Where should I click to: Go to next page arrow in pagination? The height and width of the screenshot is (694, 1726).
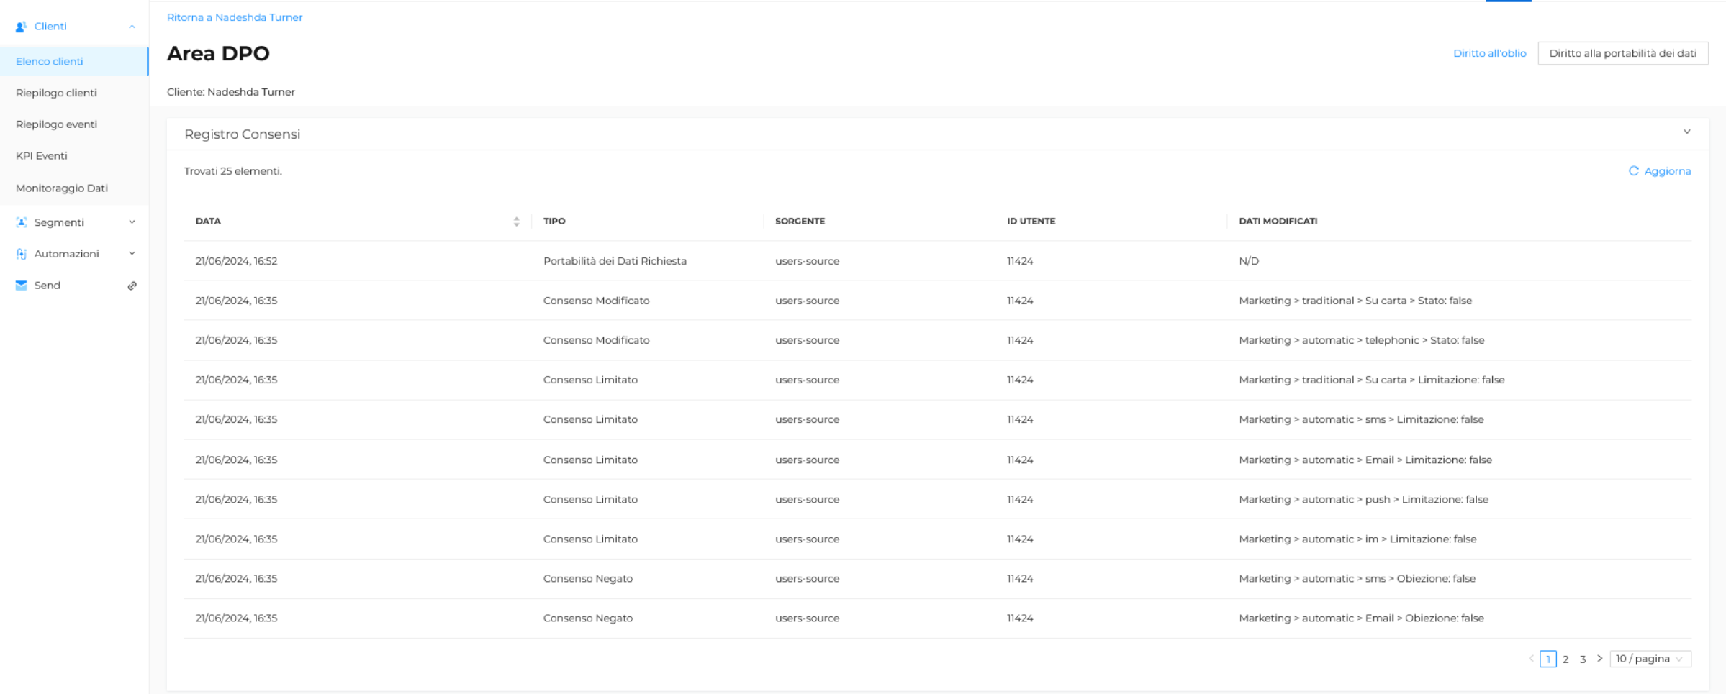(1599, 659)
